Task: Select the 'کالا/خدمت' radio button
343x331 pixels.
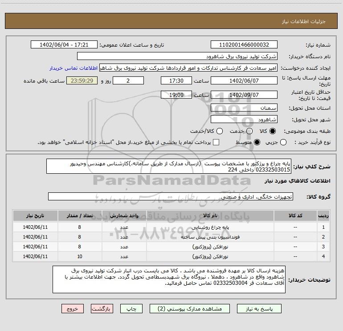Action: tap(220, 131)
